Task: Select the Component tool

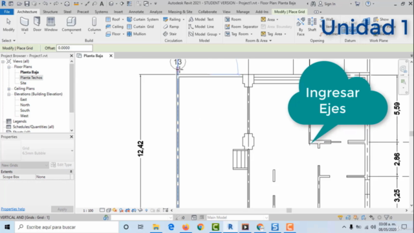Action: pyautogui.click(x=71, y=25)
